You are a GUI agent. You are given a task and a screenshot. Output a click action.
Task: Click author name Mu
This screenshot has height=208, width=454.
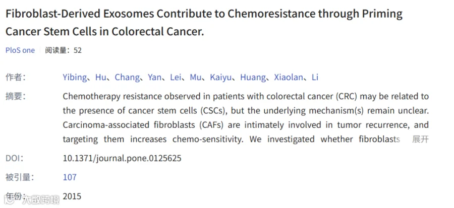195,77
